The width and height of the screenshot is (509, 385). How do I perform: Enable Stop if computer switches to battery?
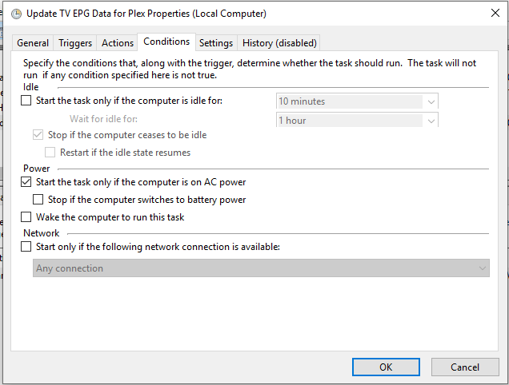[x=38, y=200]
